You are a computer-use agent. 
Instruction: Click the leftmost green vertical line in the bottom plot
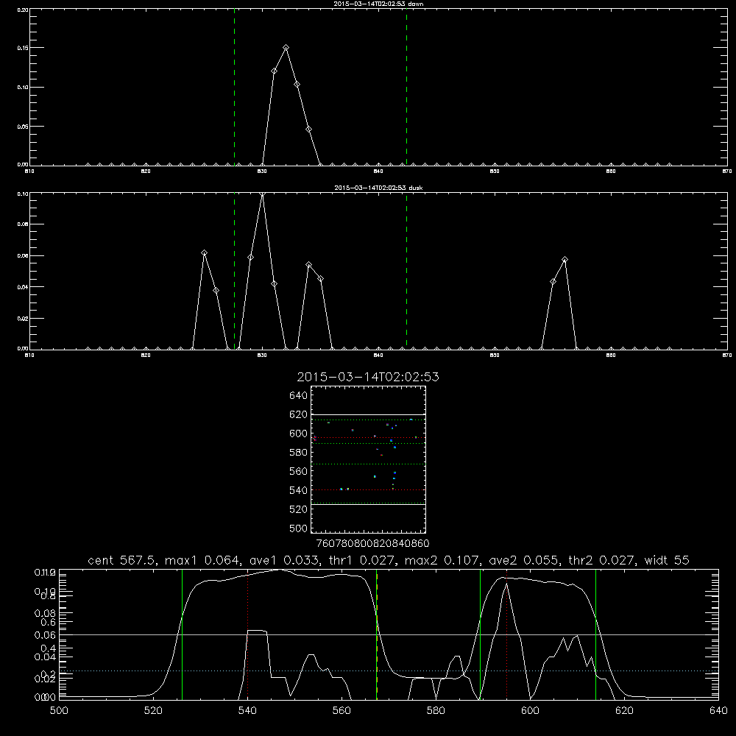pos(182,634)
